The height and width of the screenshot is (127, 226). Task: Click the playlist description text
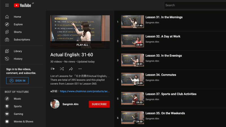point(80,80)
